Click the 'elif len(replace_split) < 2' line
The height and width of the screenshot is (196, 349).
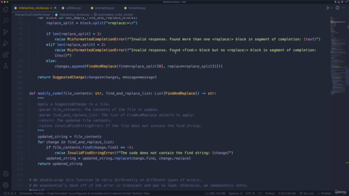[76, 45]
